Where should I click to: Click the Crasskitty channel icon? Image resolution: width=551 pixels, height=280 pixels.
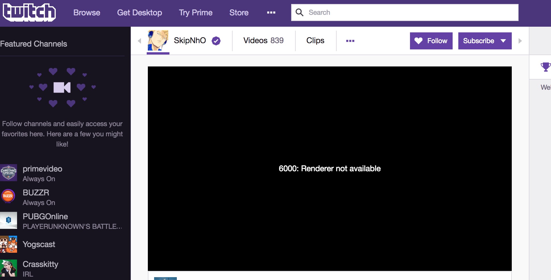(9, 268)
